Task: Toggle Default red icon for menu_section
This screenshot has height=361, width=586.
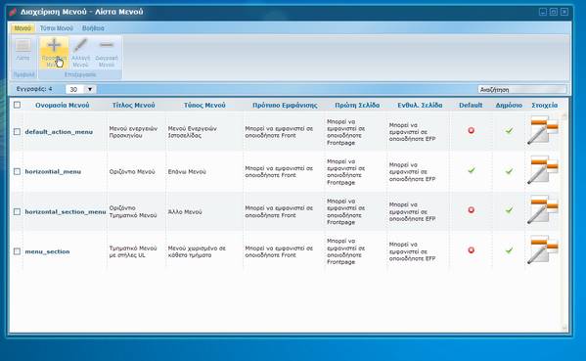Action: [472, 250]
